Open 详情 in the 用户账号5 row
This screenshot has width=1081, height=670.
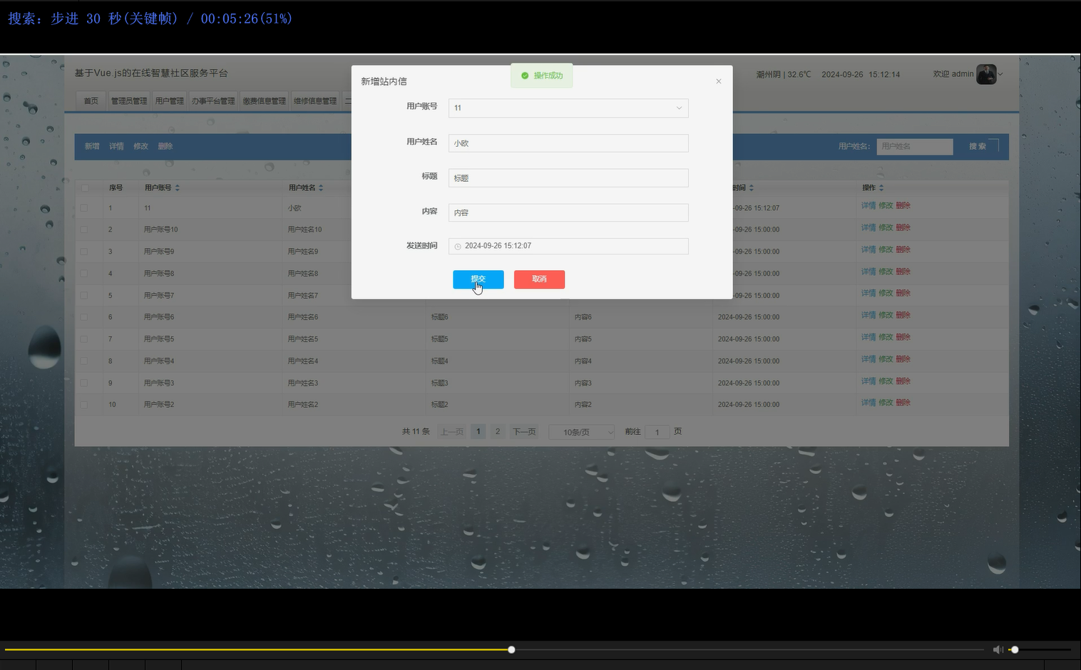tap(868, 337)
